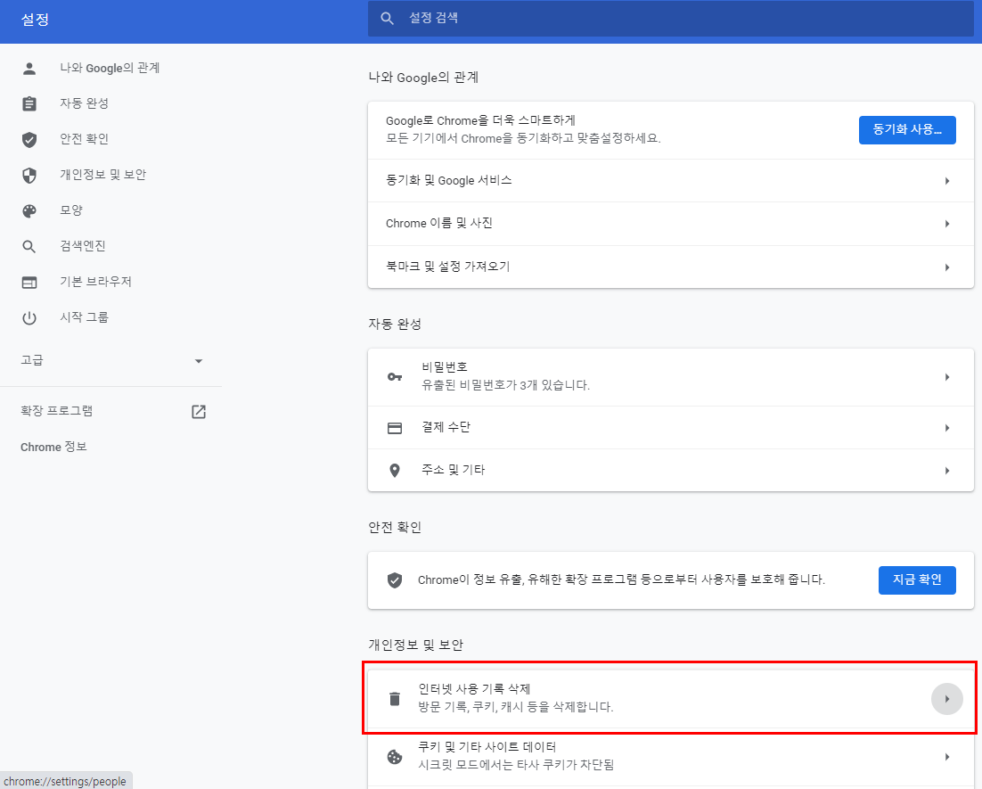Screen dimensions: 982x789
Task: Click the palette icon beside 모양
Action: point(29,210)
